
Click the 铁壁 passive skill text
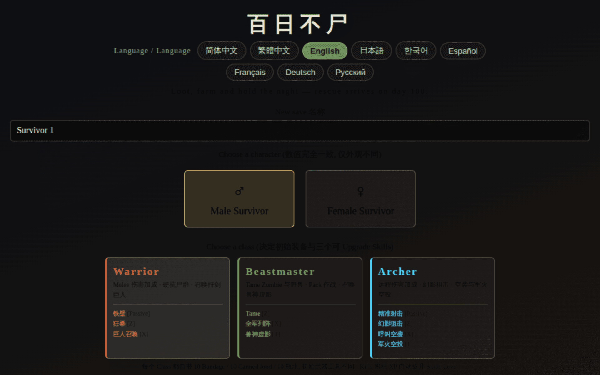[x=132, y=313]
